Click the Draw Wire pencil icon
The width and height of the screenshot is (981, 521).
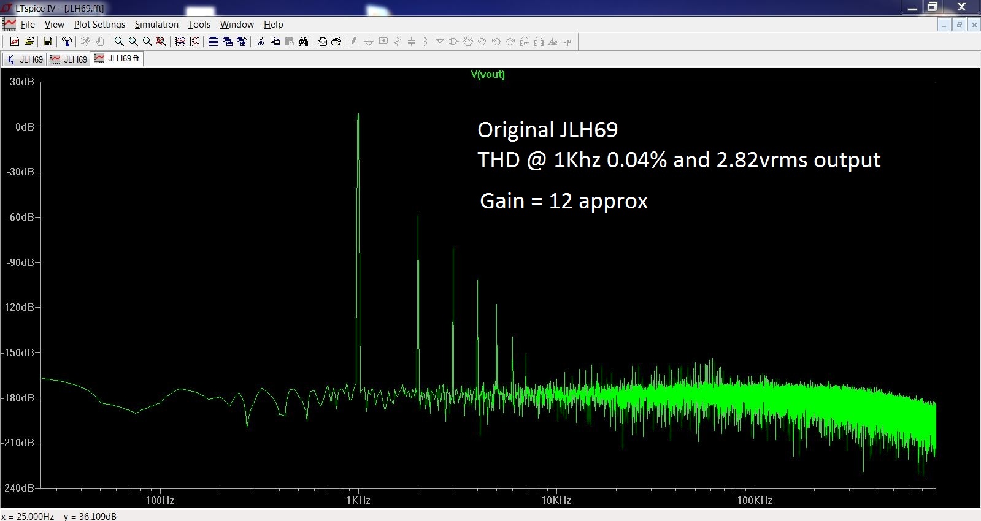(355, 42)
